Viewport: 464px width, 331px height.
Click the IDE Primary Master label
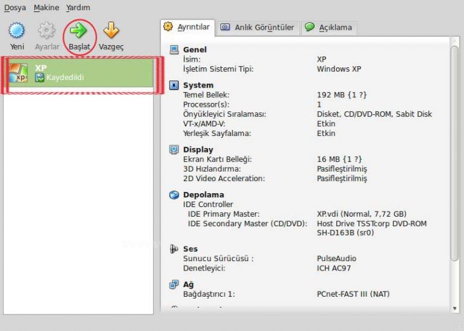click(x=224, y=214)
